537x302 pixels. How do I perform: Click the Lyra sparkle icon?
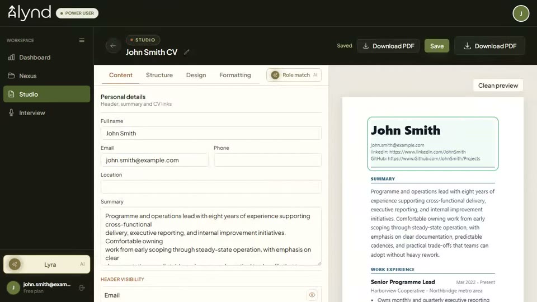[15, 265]
